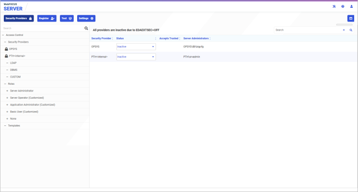Image resolution: width=358 pixels, height=192 pixels.
Task: Open the tools icon in top header
Action: click(334, 6)
